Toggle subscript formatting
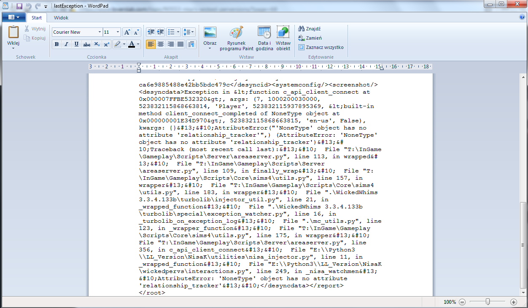This screenshot has height=308, width=528. click(97, 44)
